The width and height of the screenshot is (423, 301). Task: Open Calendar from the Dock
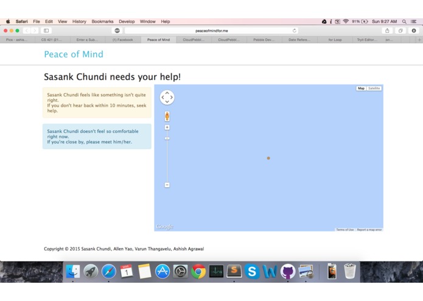(x=127, y=271)
